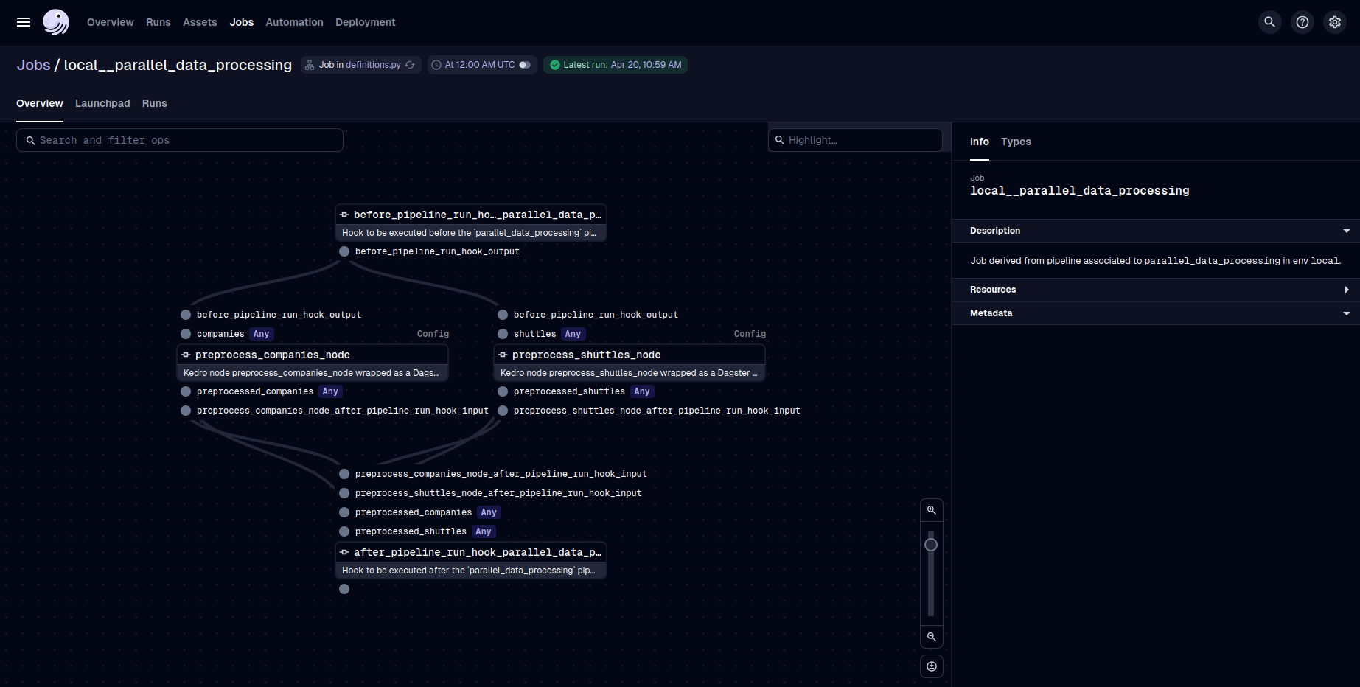The width and height of the screenshot is (1360, 687).
Task: Focus the Search and filter ops field
Action: point(180,140)
